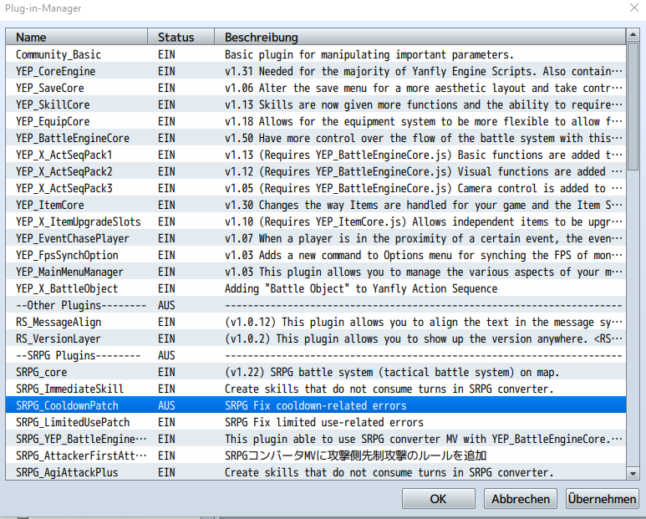Select the YEP_SaveCore plugin
646x519 pixels.
pyautogui.click(x=316, y=88)
